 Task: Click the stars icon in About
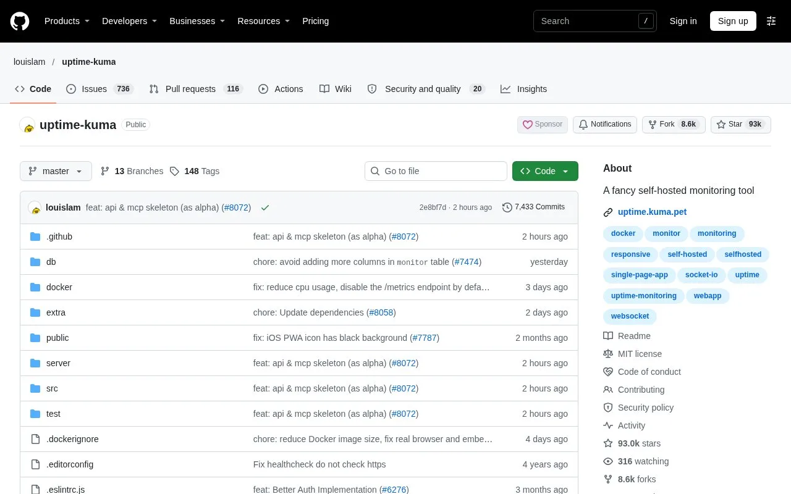(x=608, y=443)
